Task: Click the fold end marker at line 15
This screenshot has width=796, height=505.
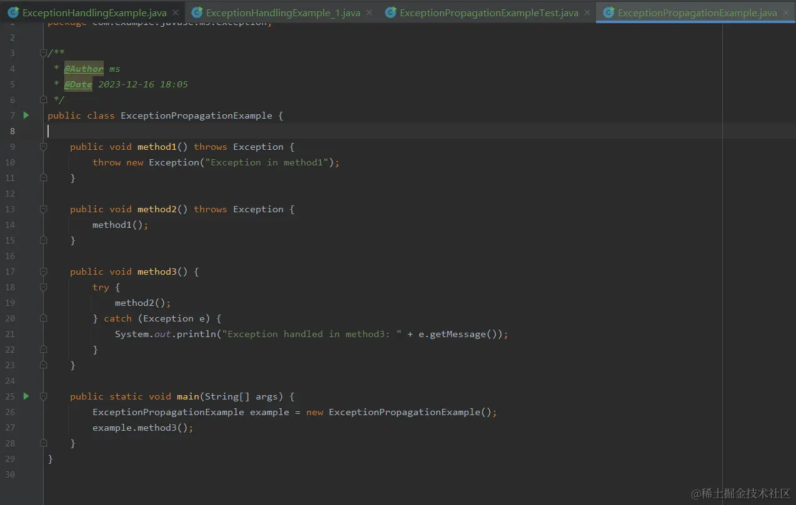Action: pyautogui.click(x=43, y=240)
